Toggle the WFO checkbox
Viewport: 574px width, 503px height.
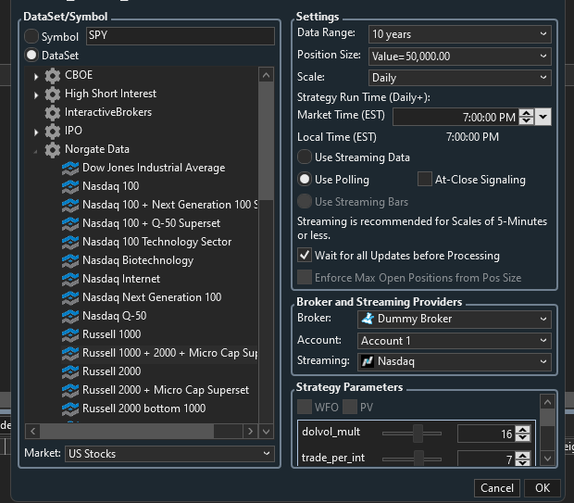point(305,407)
